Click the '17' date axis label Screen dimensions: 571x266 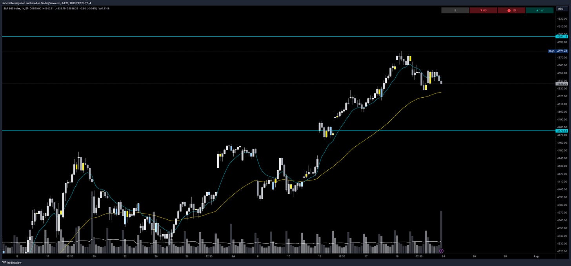coord(366,256)
